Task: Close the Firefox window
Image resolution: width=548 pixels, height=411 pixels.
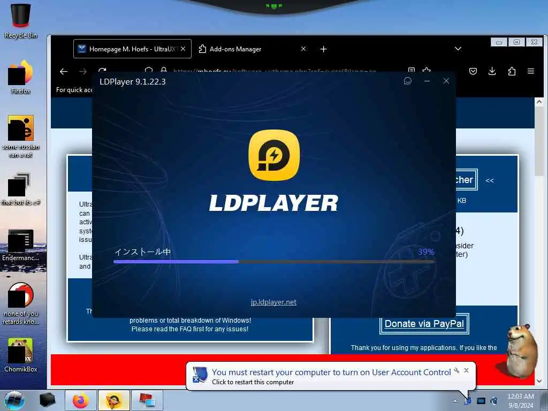Action: point(534,42)
